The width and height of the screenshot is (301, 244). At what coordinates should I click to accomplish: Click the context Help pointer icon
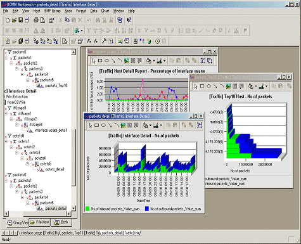pyautogui.click(x=129, y=20)
